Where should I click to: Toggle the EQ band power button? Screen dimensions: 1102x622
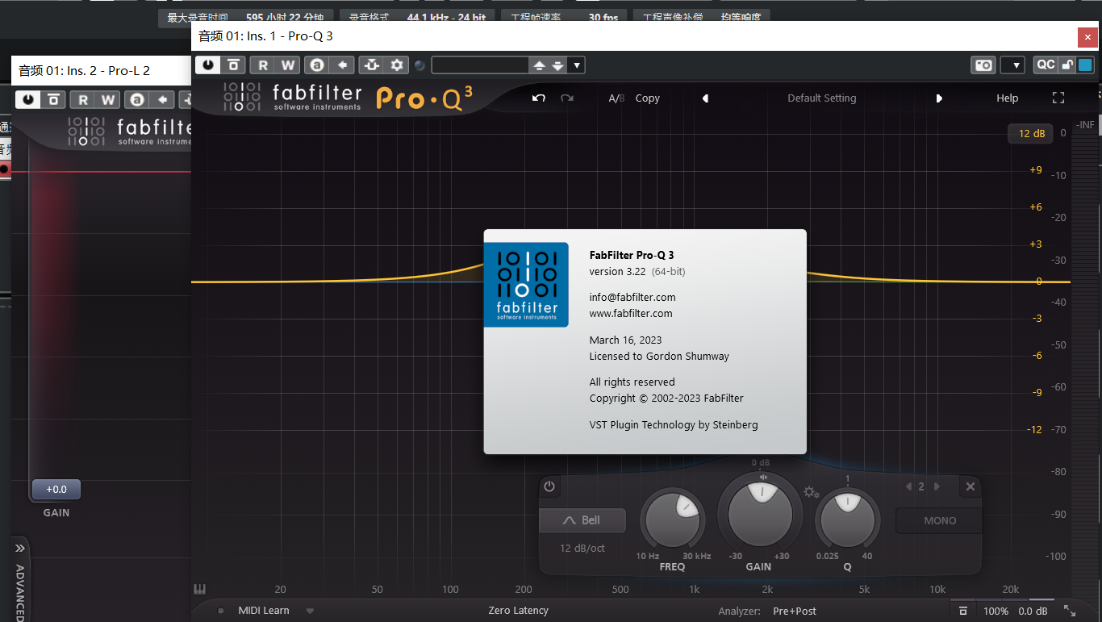(x=549, y=486)
